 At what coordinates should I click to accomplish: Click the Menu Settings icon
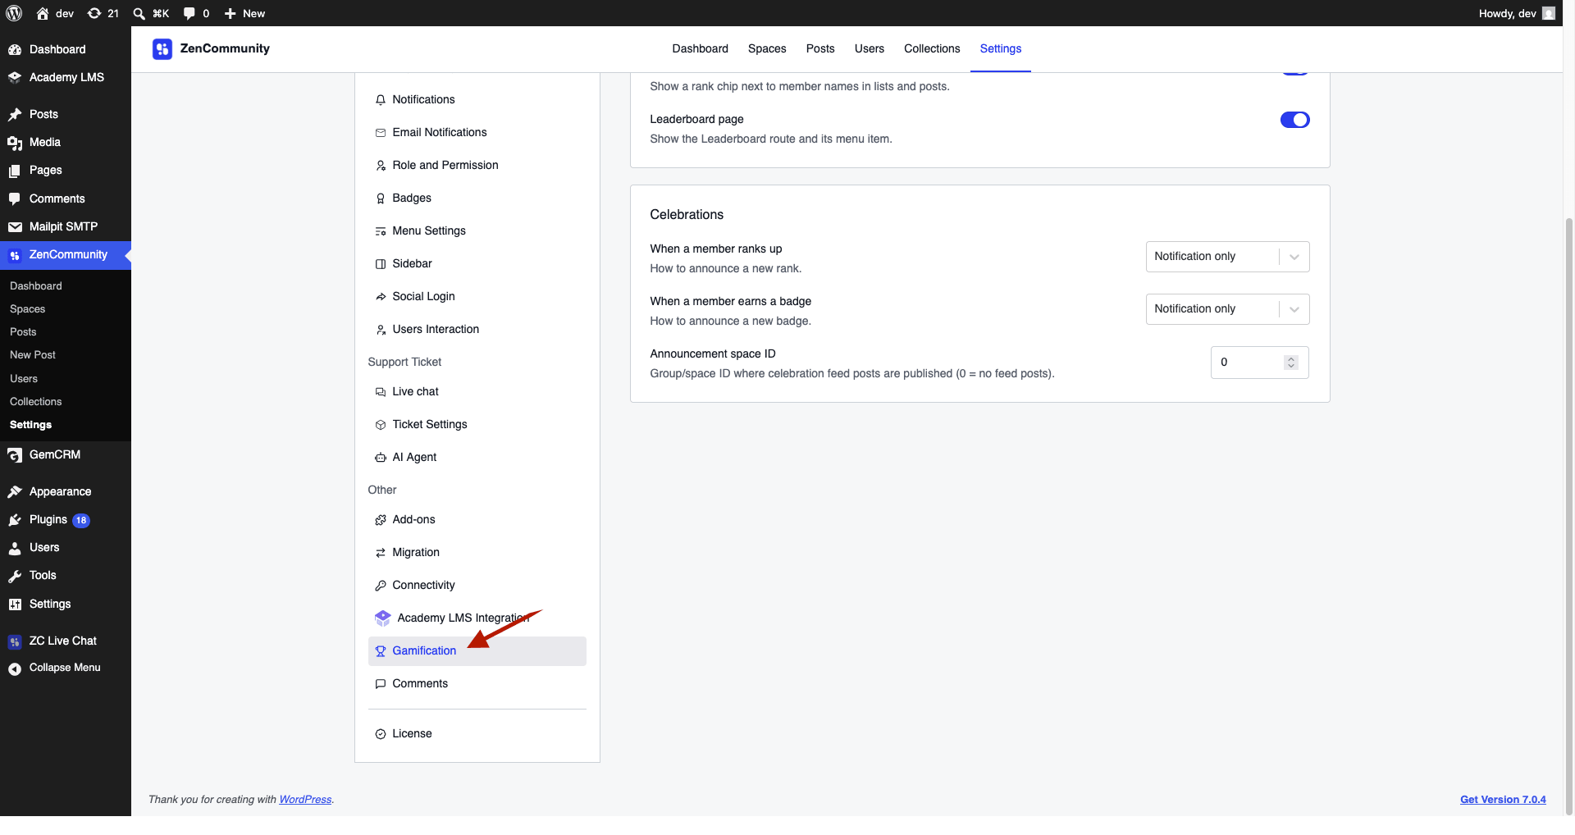381,231
